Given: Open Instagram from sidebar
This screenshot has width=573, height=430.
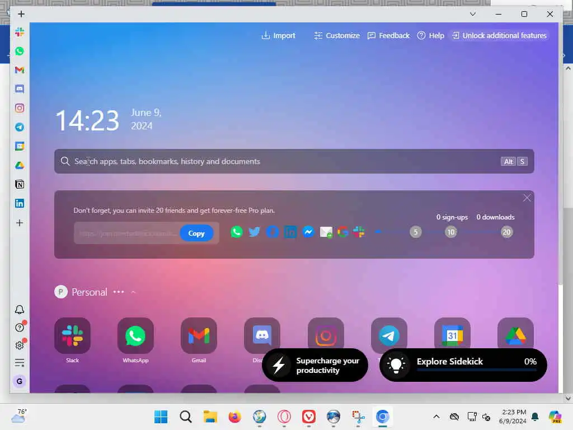Looking at the screenshot, I should click(20, 108).
